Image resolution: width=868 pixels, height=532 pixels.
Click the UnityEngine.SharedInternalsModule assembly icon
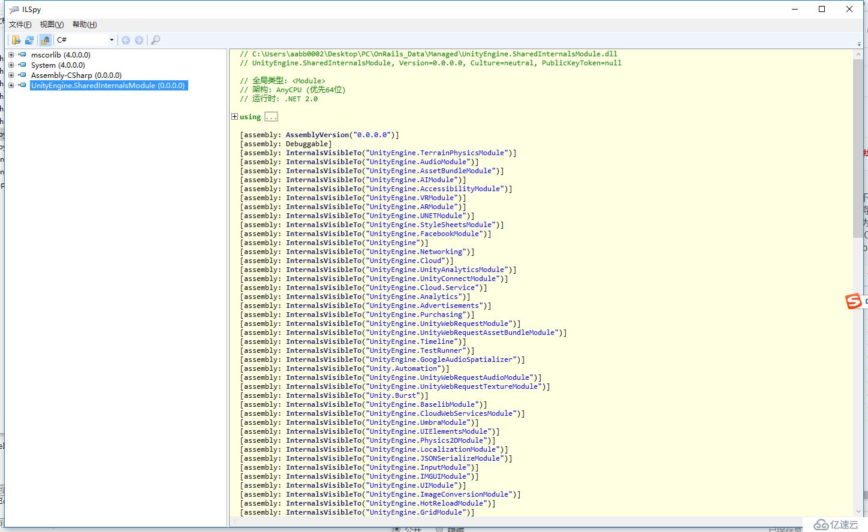tap(22, 85)
